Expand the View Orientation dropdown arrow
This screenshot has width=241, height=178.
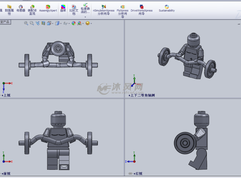coord(53,24)
